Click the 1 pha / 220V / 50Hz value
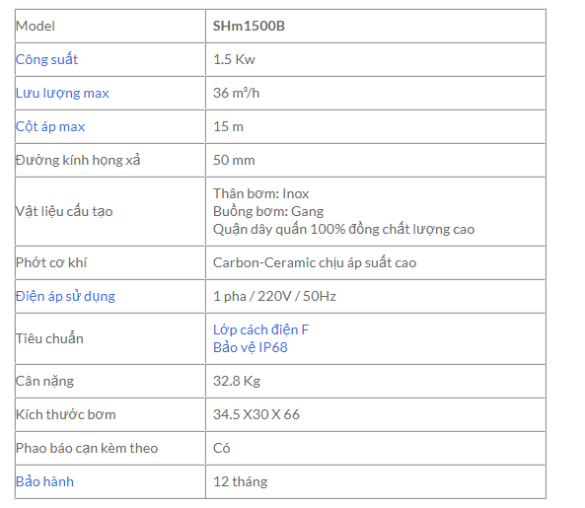The height and width of the screenshot is (508, 585). 274,297
